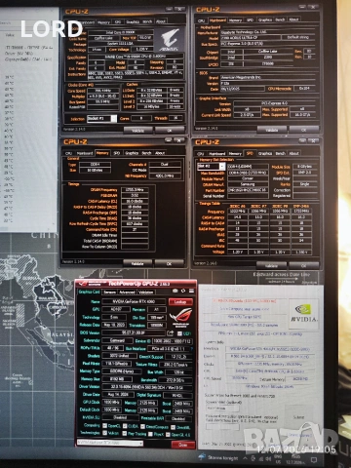Viewport: 351px width, 468px height.
Task: Click the ROG logo in GPU-Z
Action: coord(181,317)
